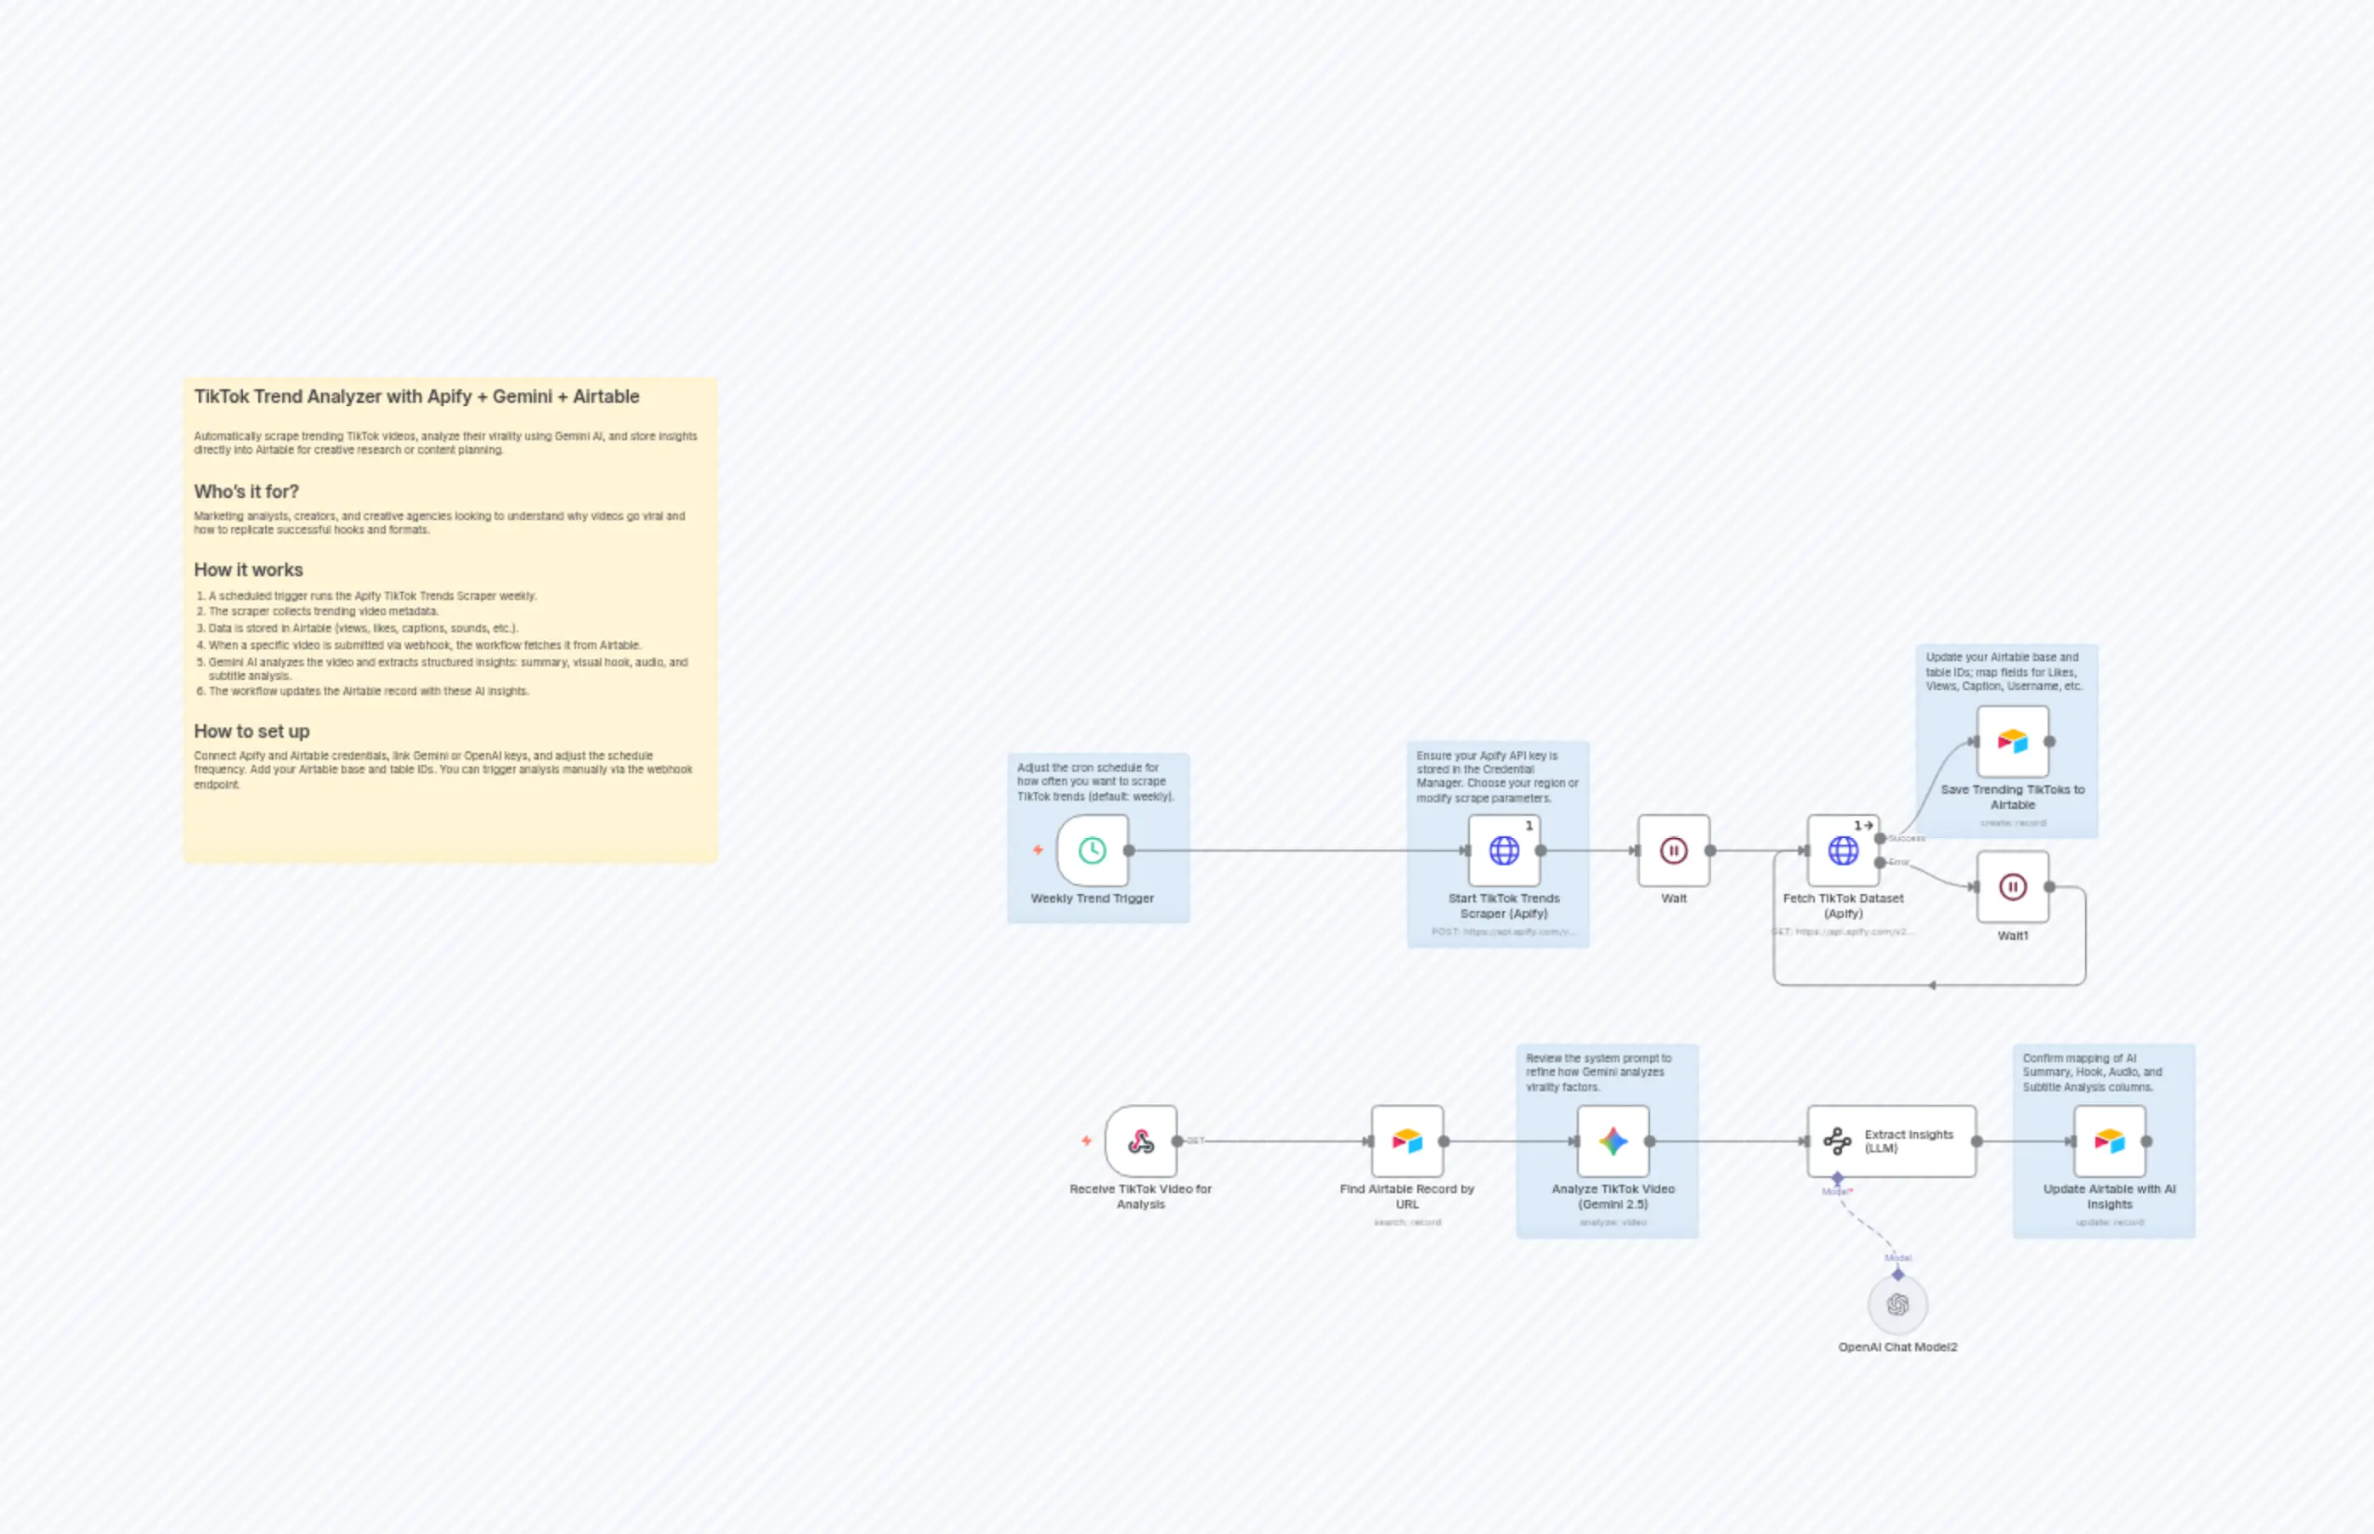Screen dimensions: 2374x1534
Task: Open the Fetch TikTok Dataset (Apify) node
Action: 1845,852
